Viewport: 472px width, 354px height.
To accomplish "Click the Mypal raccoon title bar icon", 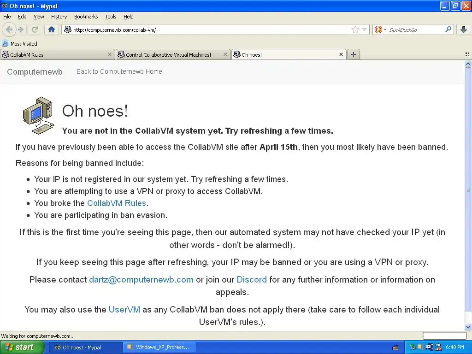I will pos(5,6).
